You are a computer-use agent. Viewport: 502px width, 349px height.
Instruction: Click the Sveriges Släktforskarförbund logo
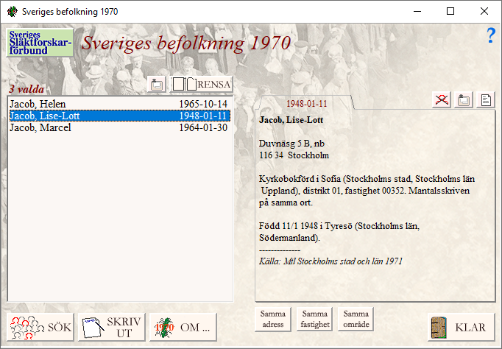pos(40,43)
